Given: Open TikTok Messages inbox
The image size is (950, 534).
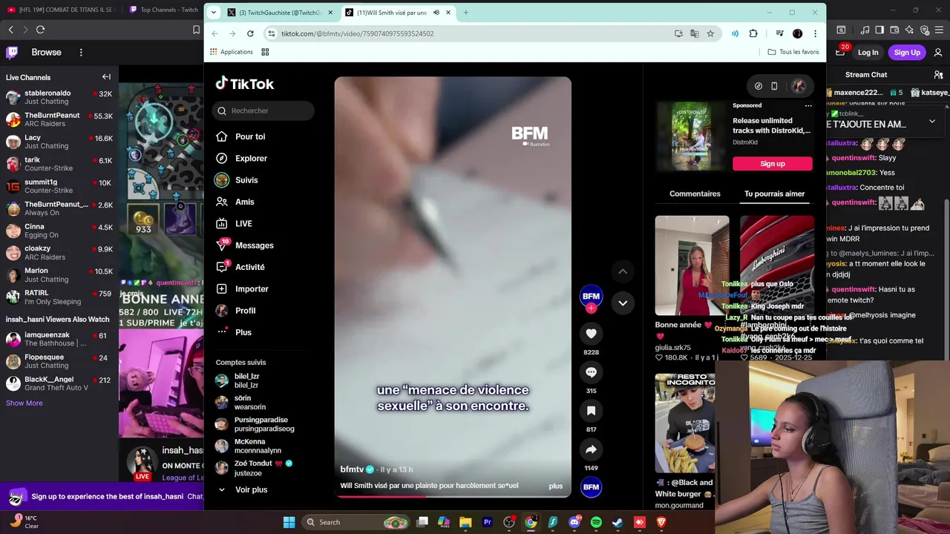Looking at the screenshot, I should tap(255, 245).
